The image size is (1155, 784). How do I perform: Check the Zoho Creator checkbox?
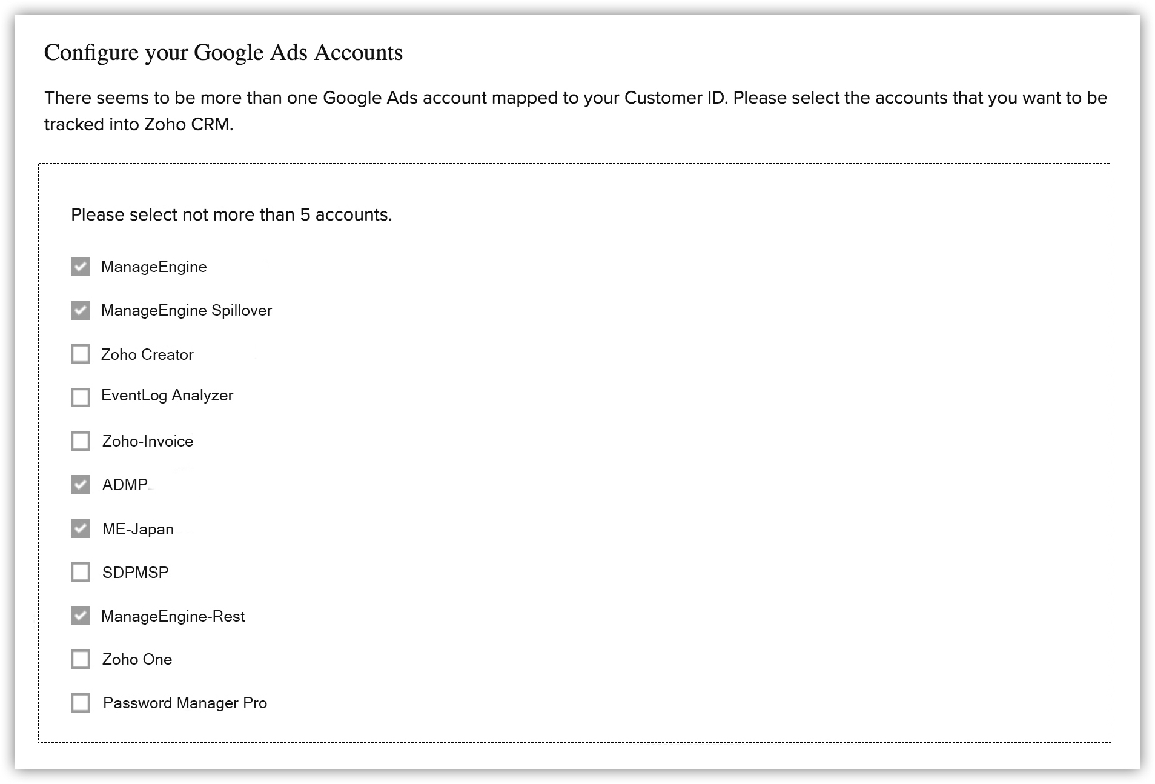click(x=81, y=354)
